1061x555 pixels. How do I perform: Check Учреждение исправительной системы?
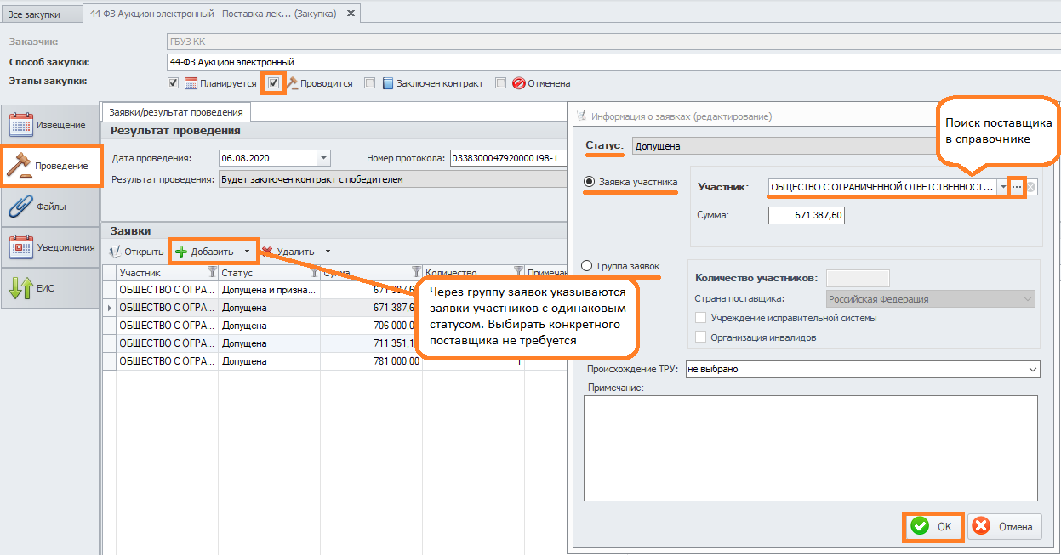point(702,318)
